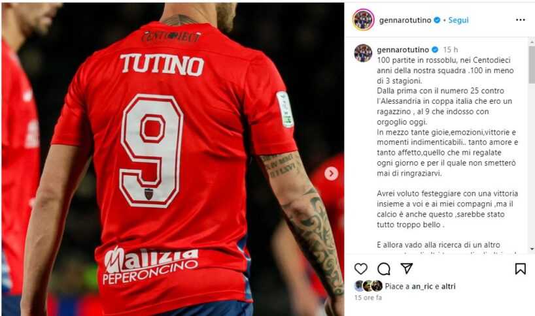Save post with bookmark icon
535x316 pixels.
click(520, 269)
